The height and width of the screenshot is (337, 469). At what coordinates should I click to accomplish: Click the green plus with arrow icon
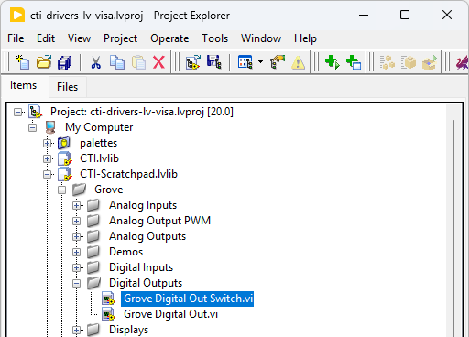coord(333,62)
